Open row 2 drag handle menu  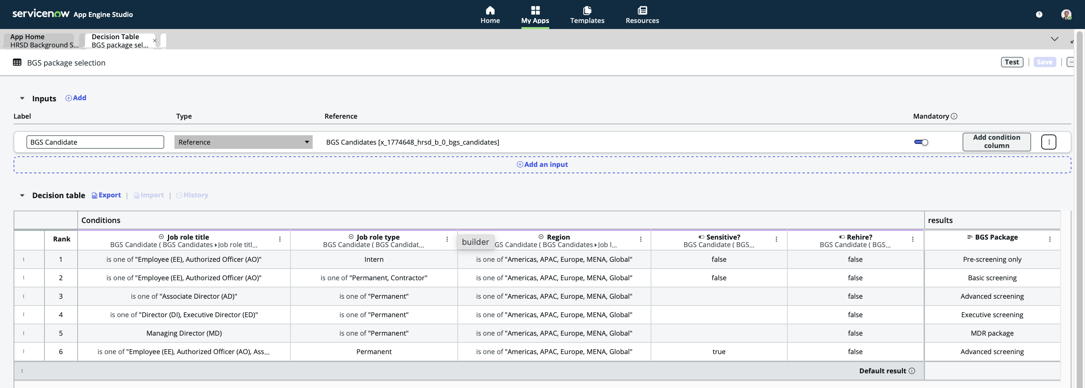point(24,278)
